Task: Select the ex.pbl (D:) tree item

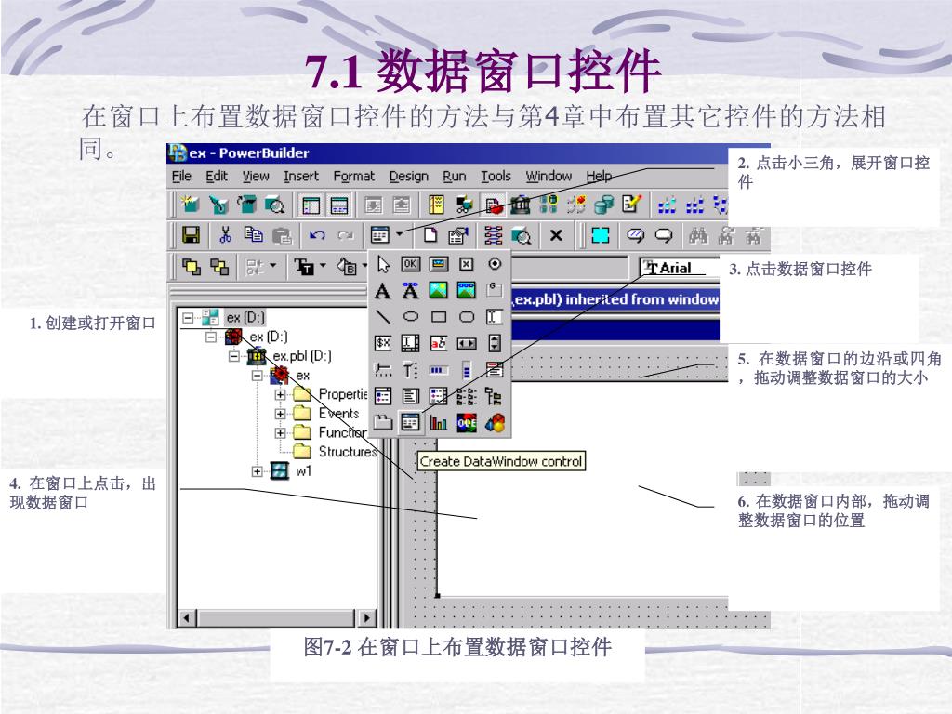Action: [x=290, y=356]
